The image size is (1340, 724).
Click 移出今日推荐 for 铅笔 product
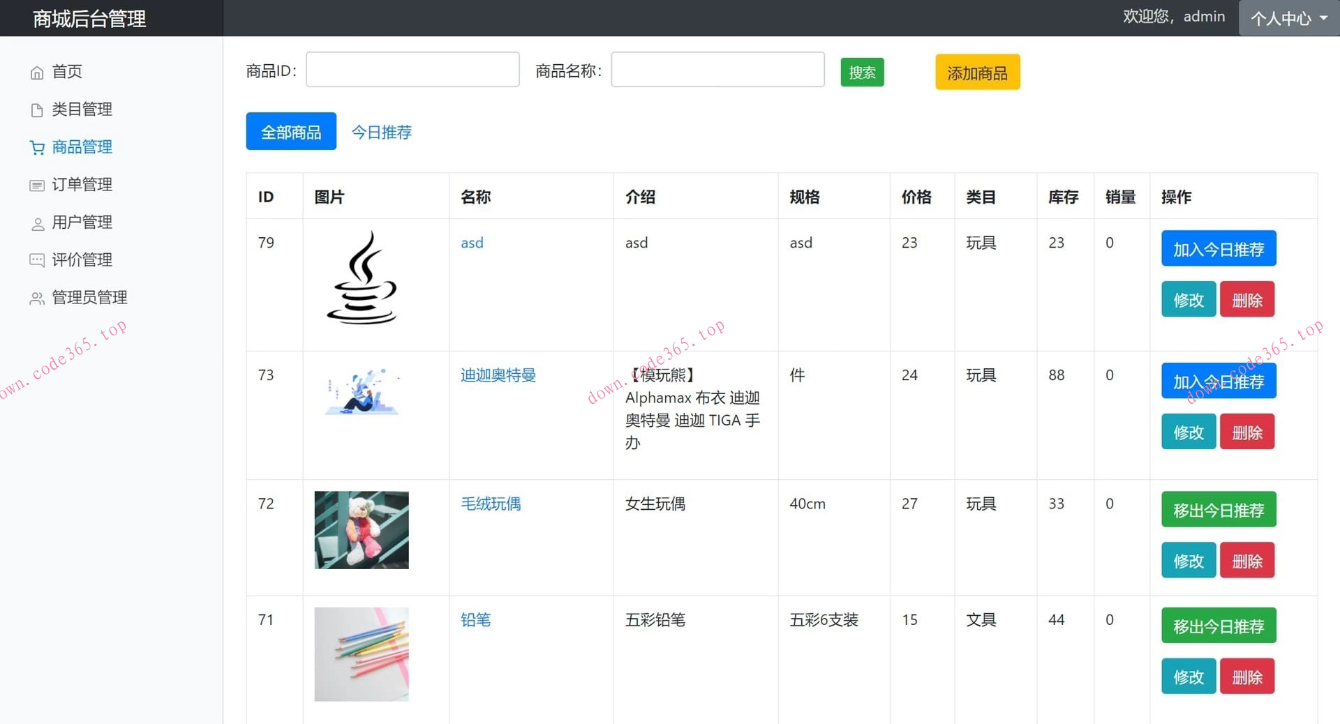1218,626
